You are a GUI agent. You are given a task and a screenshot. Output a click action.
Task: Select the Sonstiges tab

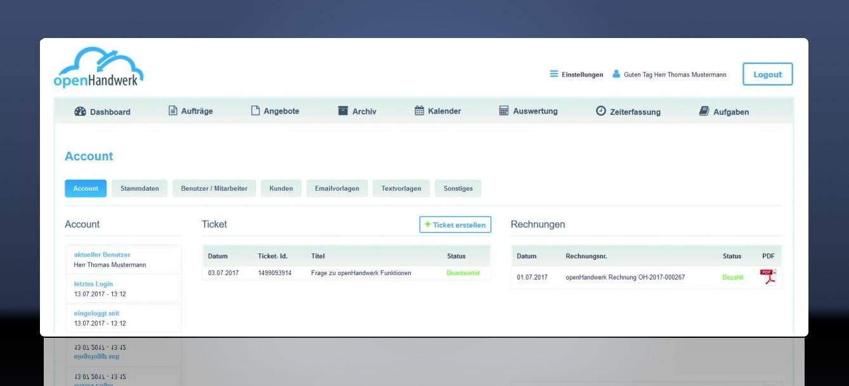(x=458, y=188)
